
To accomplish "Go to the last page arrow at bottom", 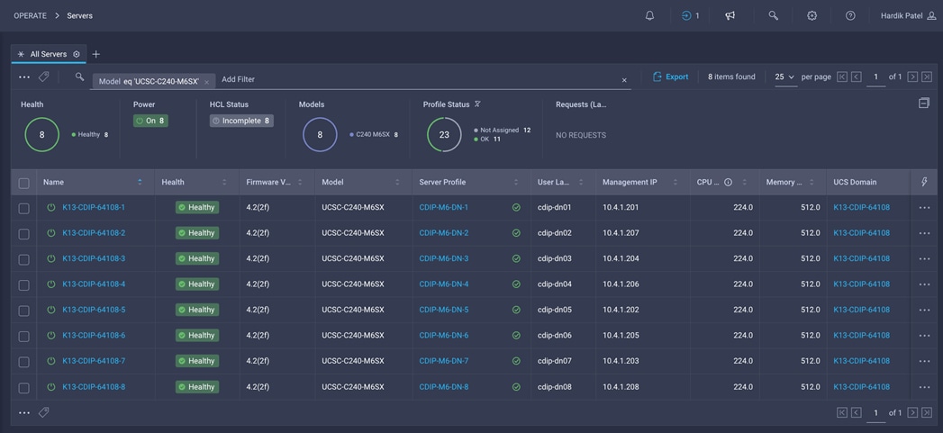I will [927, 412].
